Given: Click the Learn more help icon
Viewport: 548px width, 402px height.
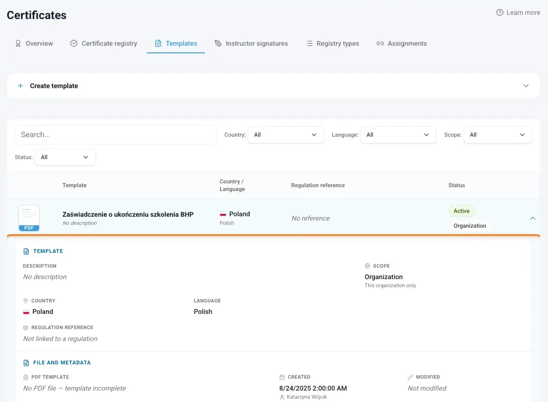Looking at the screenshot, I should click(500, 12).
